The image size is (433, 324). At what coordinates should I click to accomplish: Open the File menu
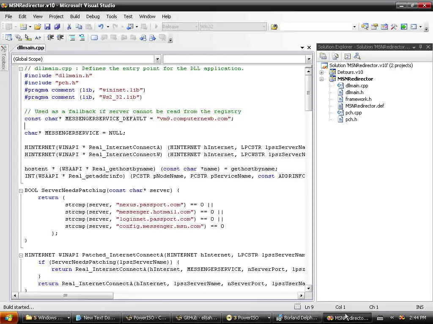[x=8, y=16]
